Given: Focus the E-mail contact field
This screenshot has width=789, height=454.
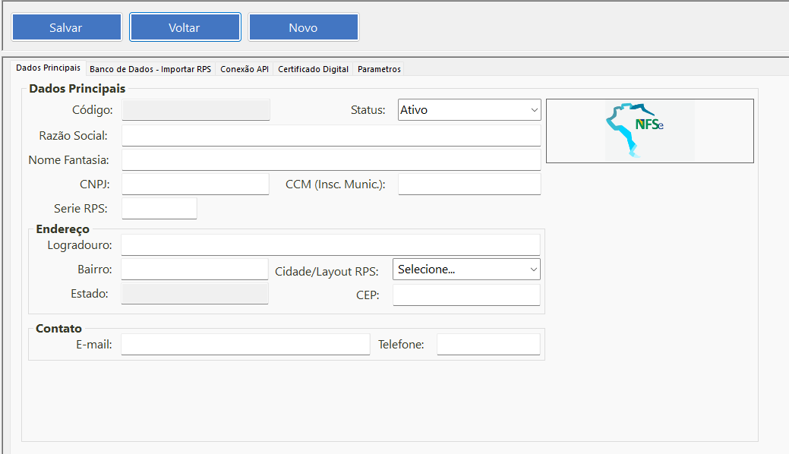Looking at the screenshot, I should point(245,344).
